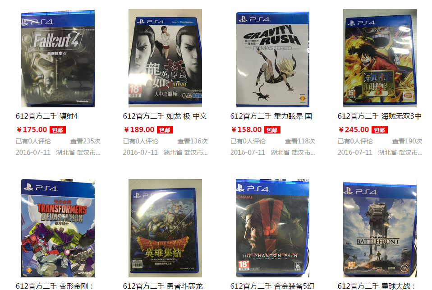Open the Dragon Quest Heroes cover image
Image resolution: width=432 pixels, height=290 pixels.
pos(165,228)
